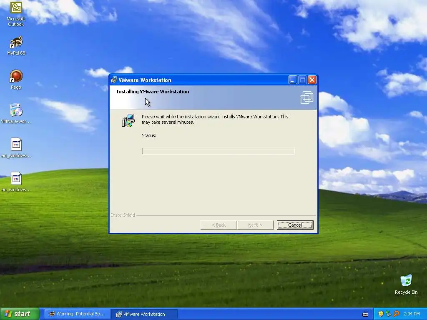Select the VMware-workstation installer desktop icon

point(16,113)
